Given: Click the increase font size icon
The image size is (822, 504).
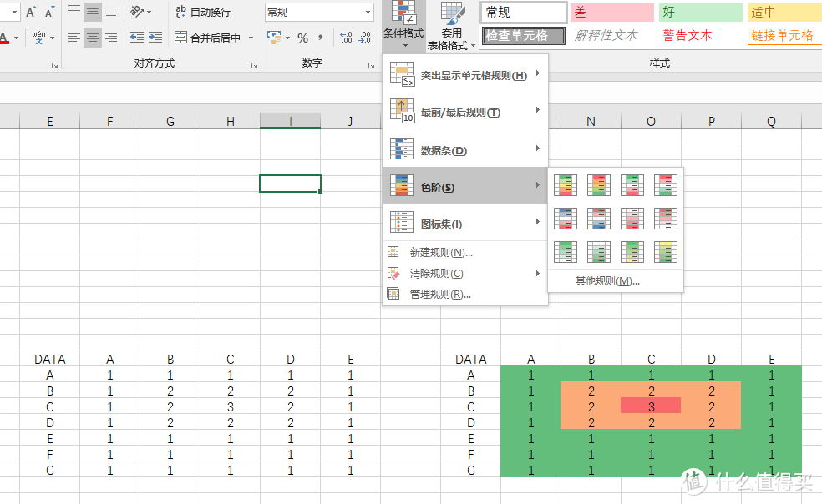Looking at the screenshot, I should coord(31,12).
